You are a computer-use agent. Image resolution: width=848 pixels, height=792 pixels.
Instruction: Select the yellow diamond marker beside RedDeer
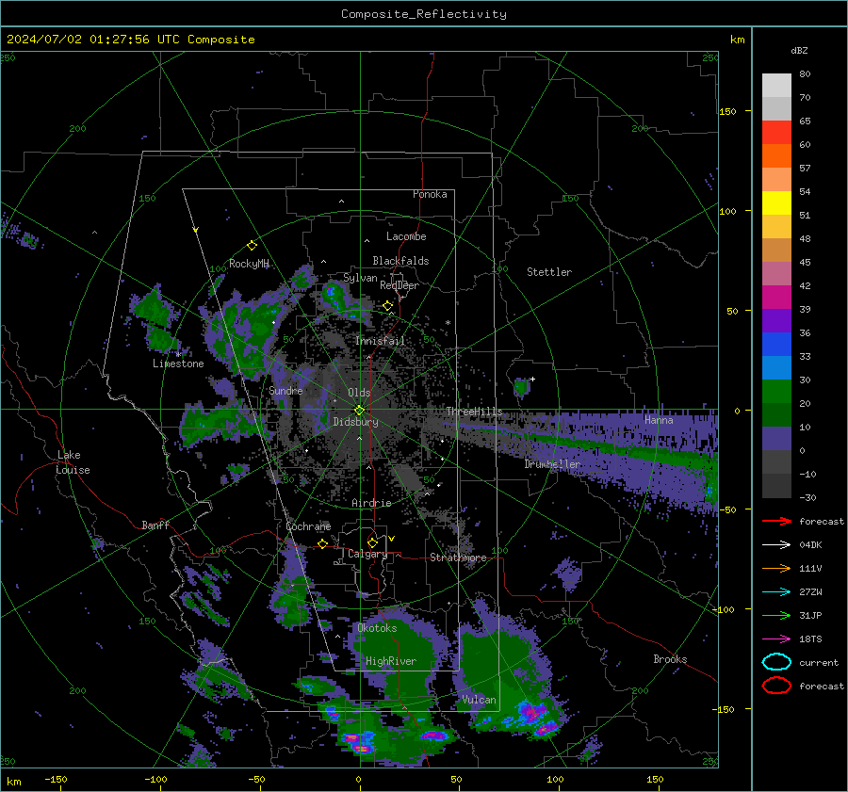click(x=387, y=306)
